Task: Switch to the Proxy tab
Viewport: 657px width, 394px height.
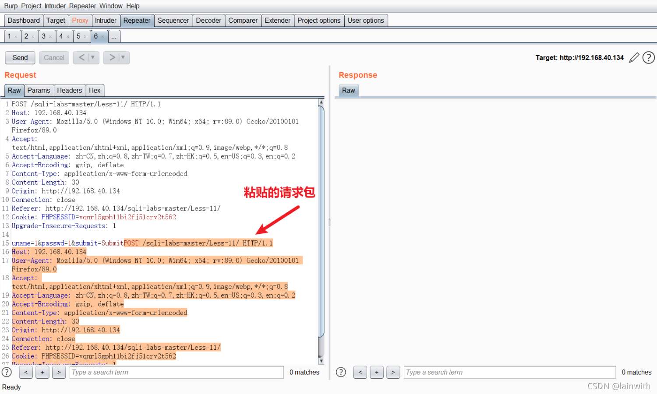Action: (80, 21)
